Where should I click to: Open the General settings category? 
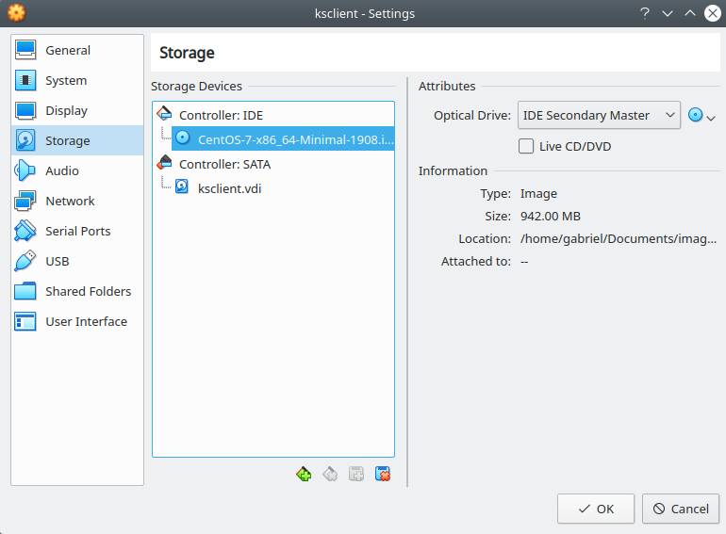point(77,50)
